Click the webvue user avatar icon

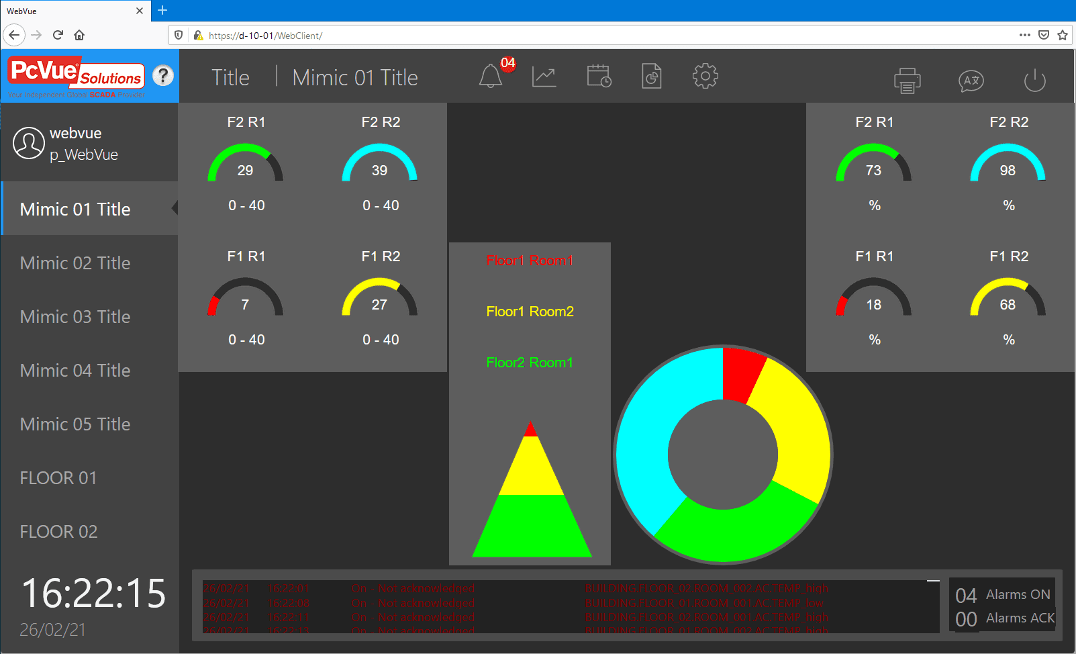tap(29, 143)
